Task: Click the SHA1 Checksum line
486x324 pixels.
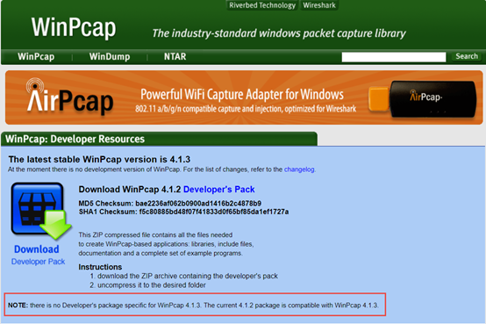Action: (x=183, y=212)
